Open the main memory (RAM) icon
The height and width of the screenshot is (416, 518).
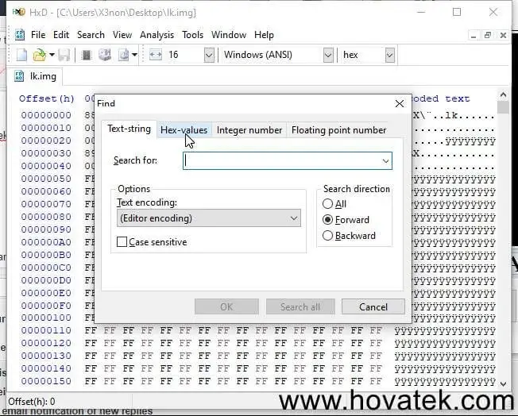pos(87,55)
